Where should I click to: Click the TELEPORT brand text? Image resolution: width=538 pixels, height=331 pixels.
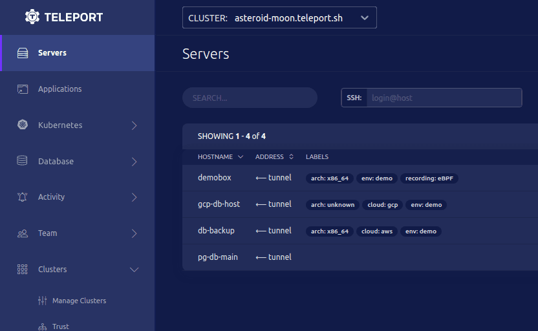74,17
